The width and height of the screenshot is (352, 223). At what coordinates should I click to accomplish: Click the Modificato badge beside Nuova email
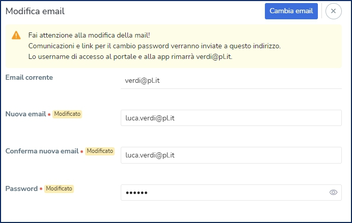pyautogui.click(x=67, y=114)
